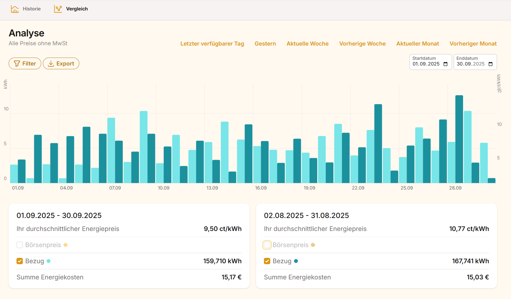
Task: Choose Aktuelle Woche time range
Action: (307, 44)
